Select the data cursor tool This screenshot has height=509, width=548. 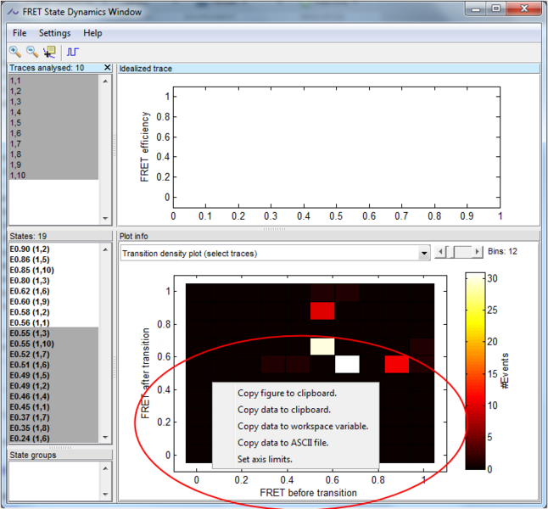point(50,52)
